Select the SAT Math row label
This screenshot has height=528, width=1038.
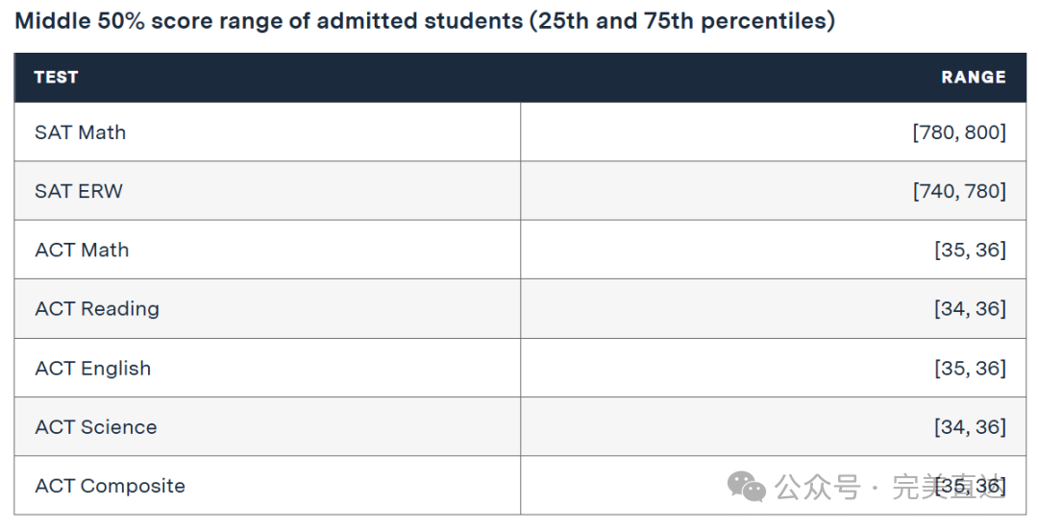click(x=81, y=132)
